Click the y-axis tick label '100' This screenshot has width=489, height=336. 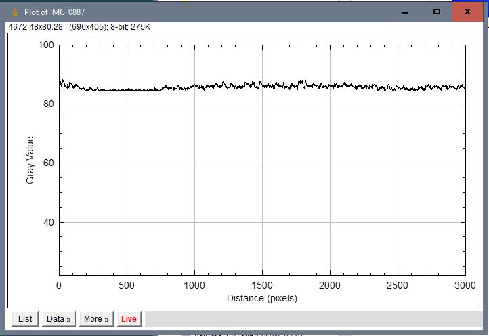pos(46,45)
